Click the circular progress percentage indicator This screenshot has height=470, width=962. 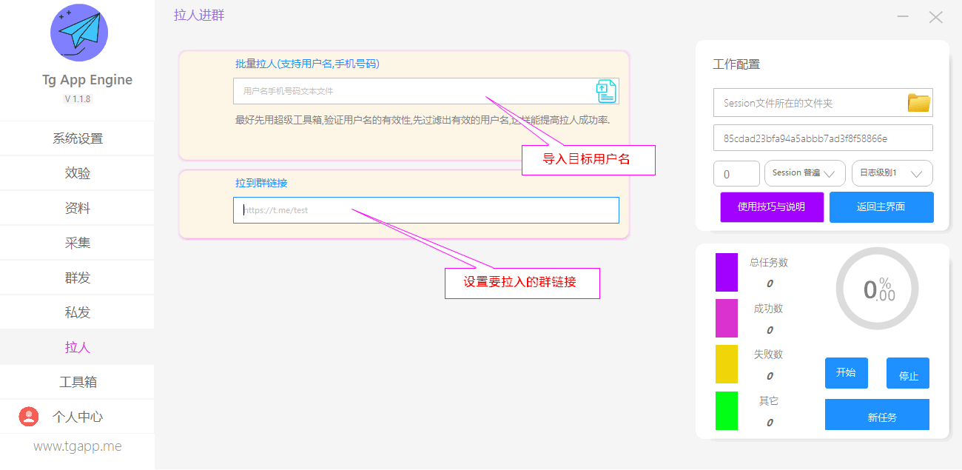click(x=877, y=289)
